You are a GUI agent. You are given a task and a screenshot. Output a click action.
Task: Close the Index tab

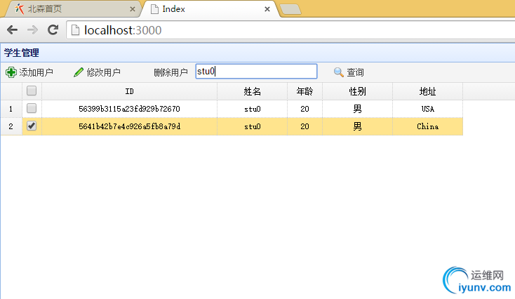[x=267, y=9]
